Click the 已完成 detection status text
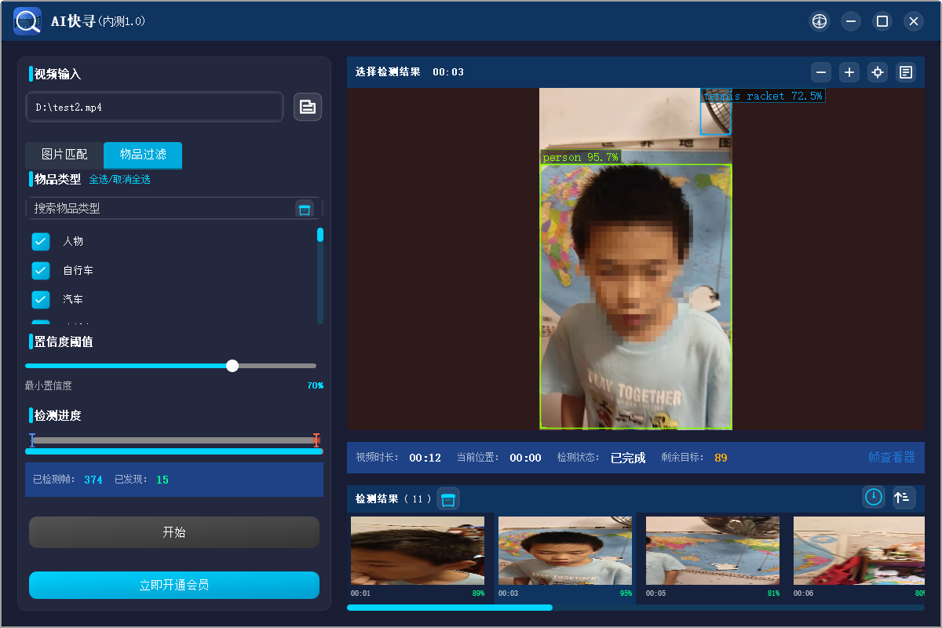Viewport: 942px width, 628px height. (x=628, y=458)
